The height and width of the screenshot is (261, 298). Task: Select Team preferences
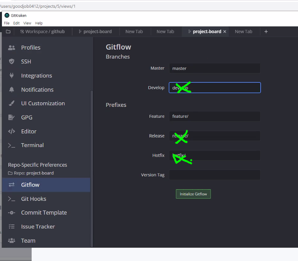46,240
